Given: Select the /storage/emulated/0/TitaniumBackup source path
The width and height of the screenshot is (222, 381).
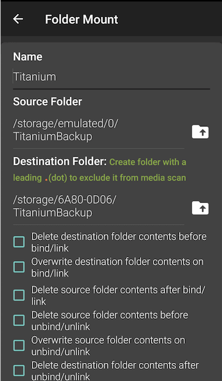Looking at the screenshot, I should coord(66,130).
